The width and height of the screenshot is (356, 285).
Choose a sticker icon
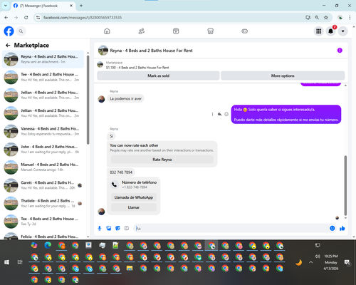(117, 228)
